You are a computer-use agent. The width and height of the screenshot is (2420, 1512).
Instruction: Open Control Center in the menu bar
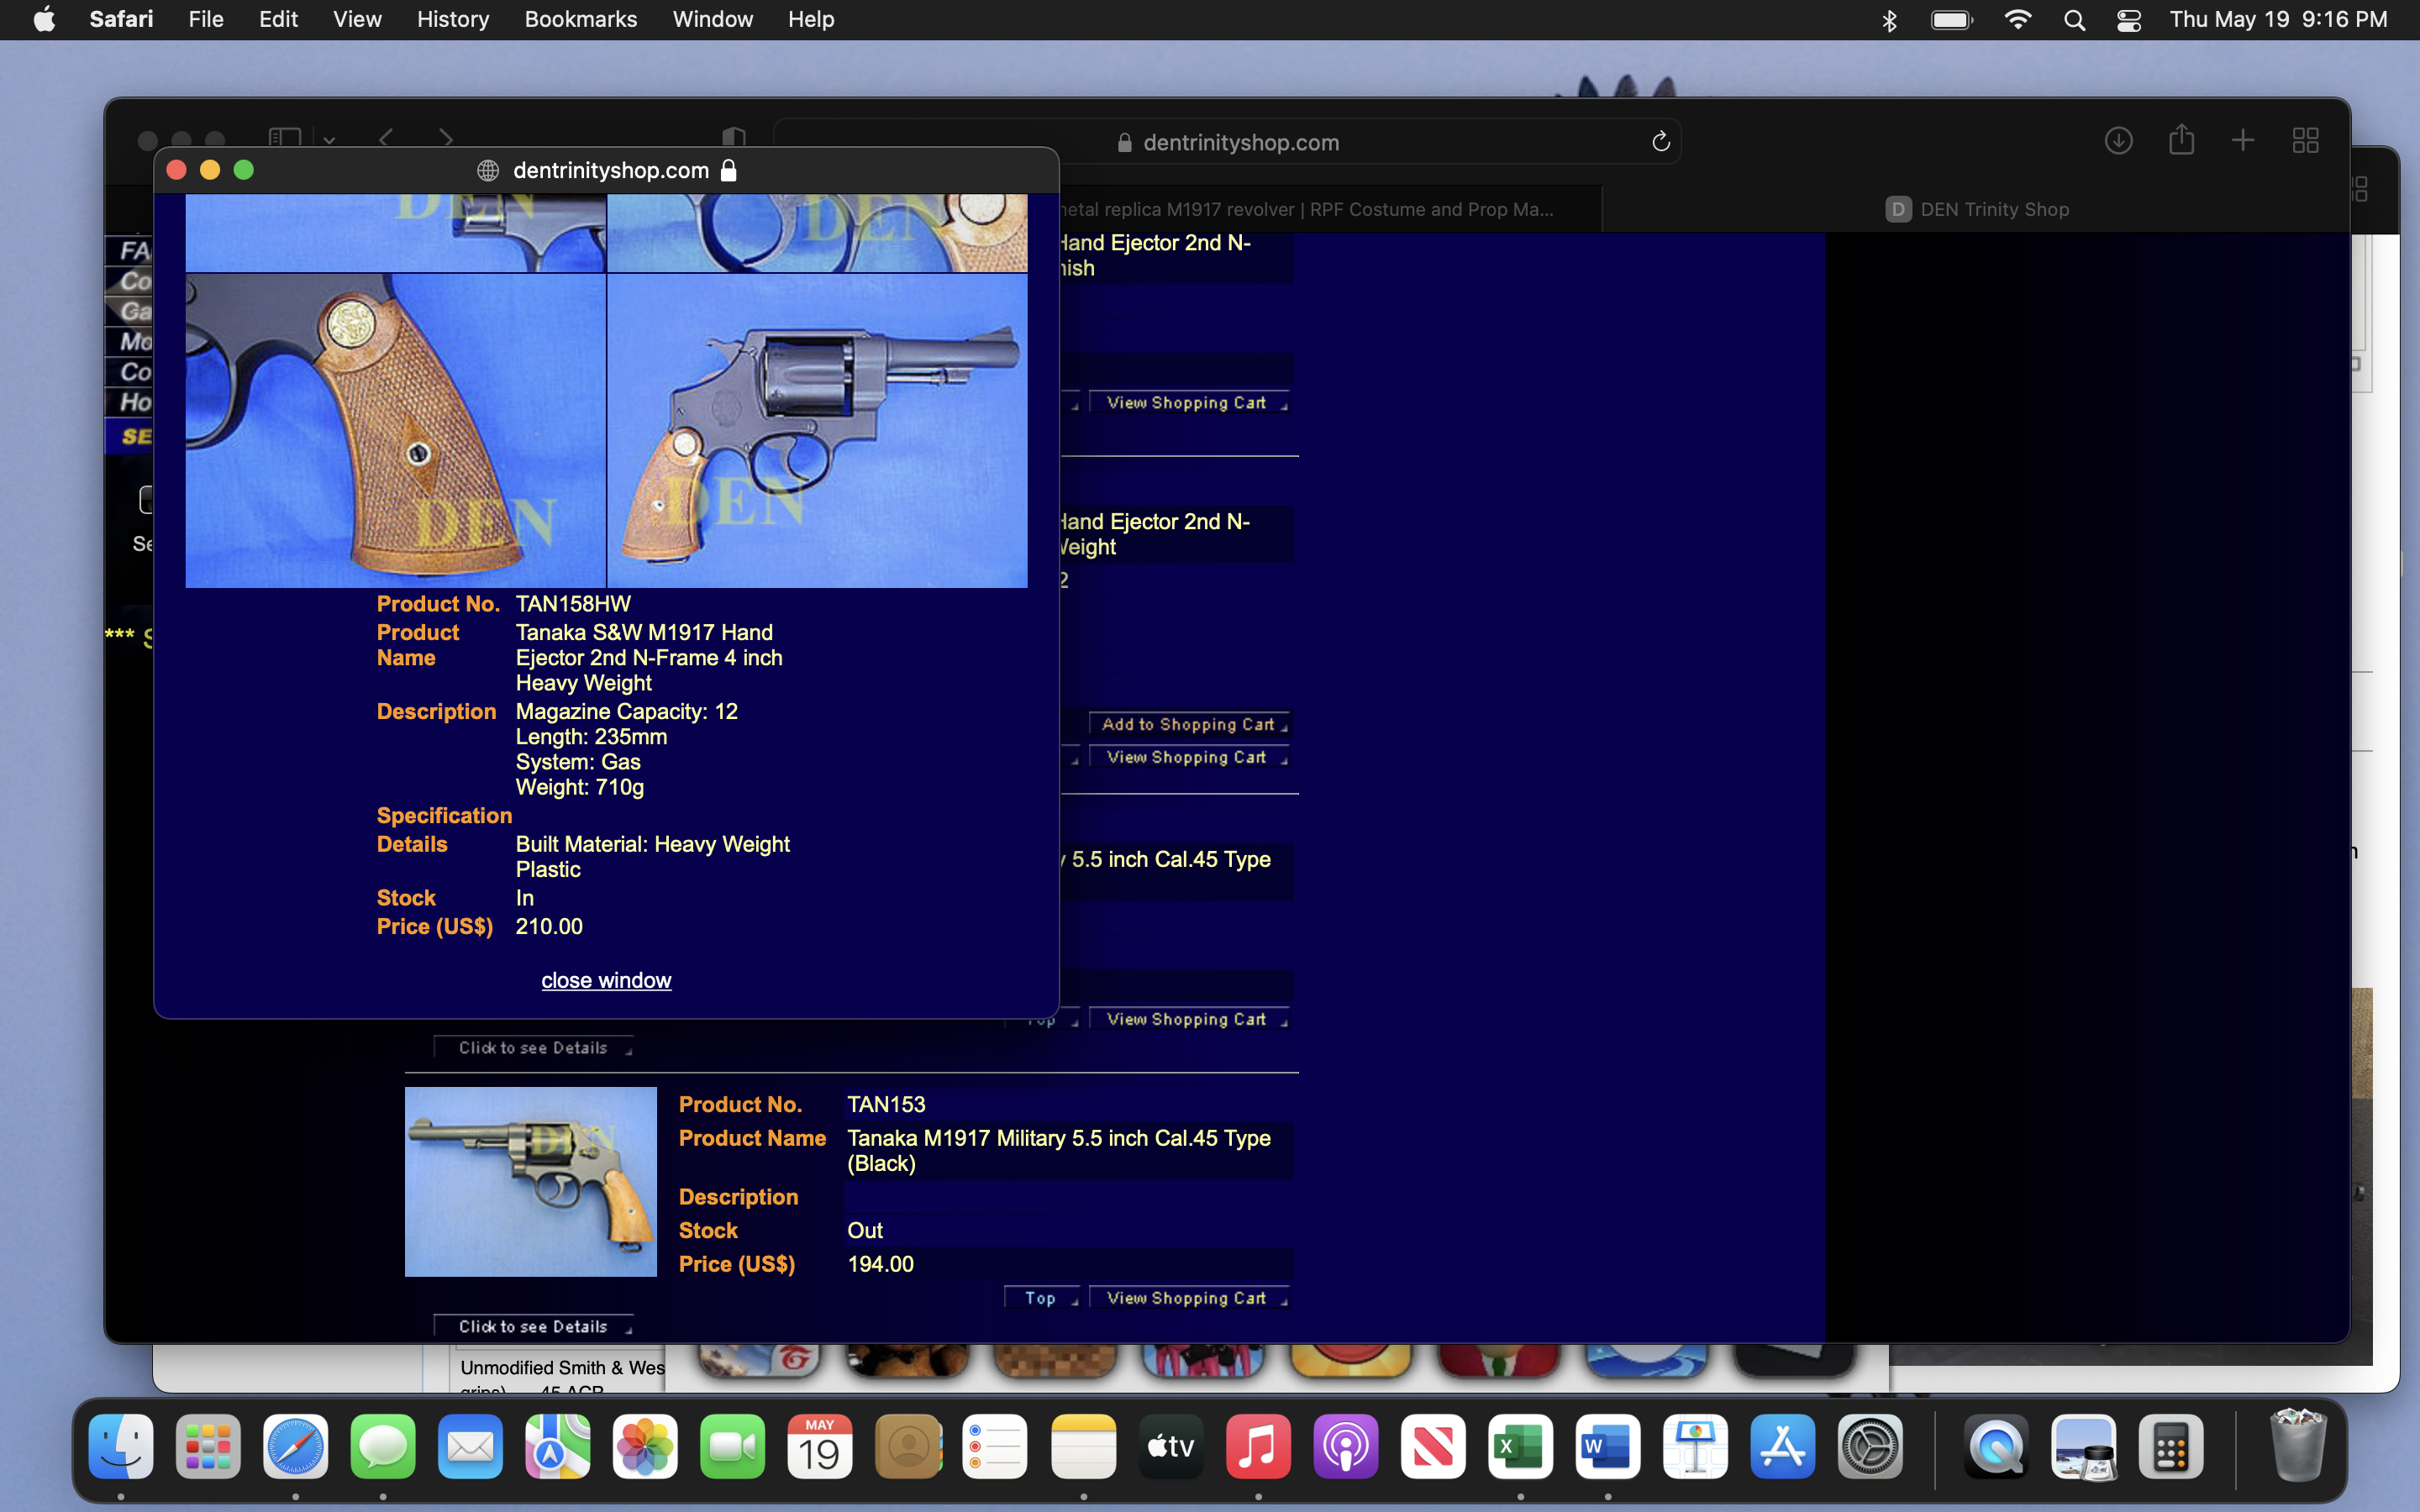tap(2129, 20)
